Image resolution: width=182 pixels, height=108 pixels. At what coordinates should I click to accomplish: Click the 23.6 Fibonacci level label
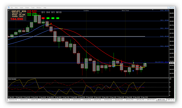click(164, 10)
